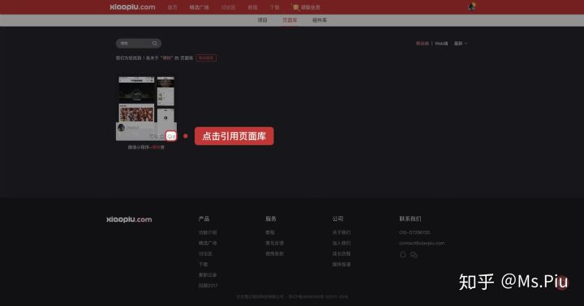The width and height of the screenshot is (584, 306).
Task: Click the author avatar on the card
Action: [x=121, y=128]
